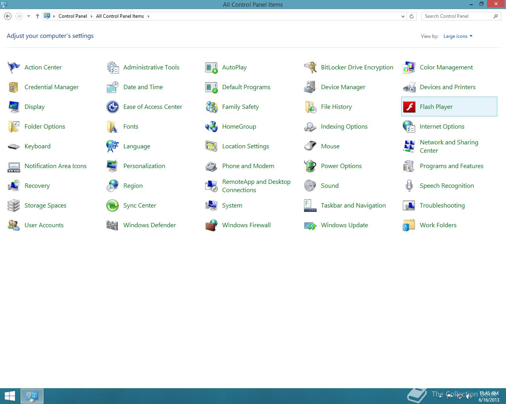Open the Indexing Options magnifier icon
This screenshot has height=404, width=506.
pos(310,127)
